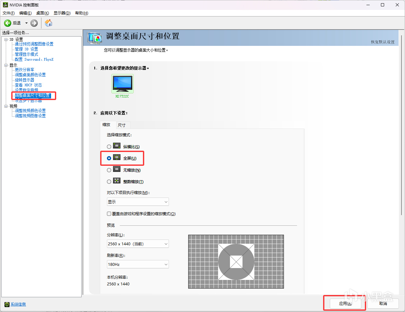This screenshot has width=405, height=312.
Task: Click the System Information icon
Action: click(x=7, y=304)
